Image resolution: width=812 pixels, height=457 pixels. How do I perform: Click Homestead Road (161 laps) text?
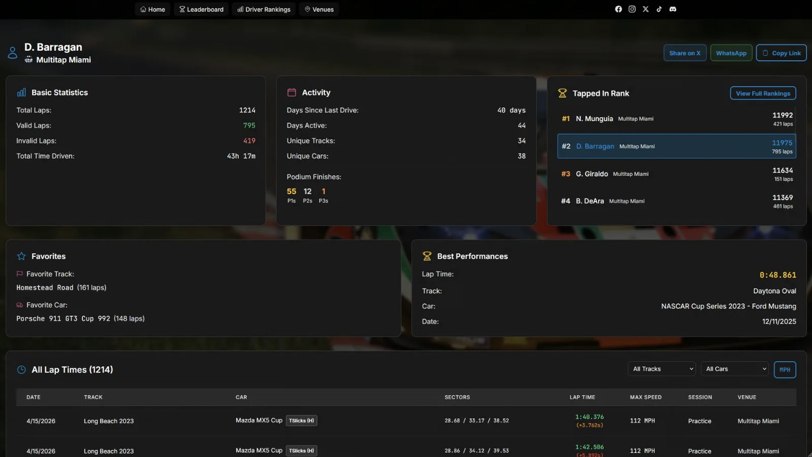(x=61, y=287)
